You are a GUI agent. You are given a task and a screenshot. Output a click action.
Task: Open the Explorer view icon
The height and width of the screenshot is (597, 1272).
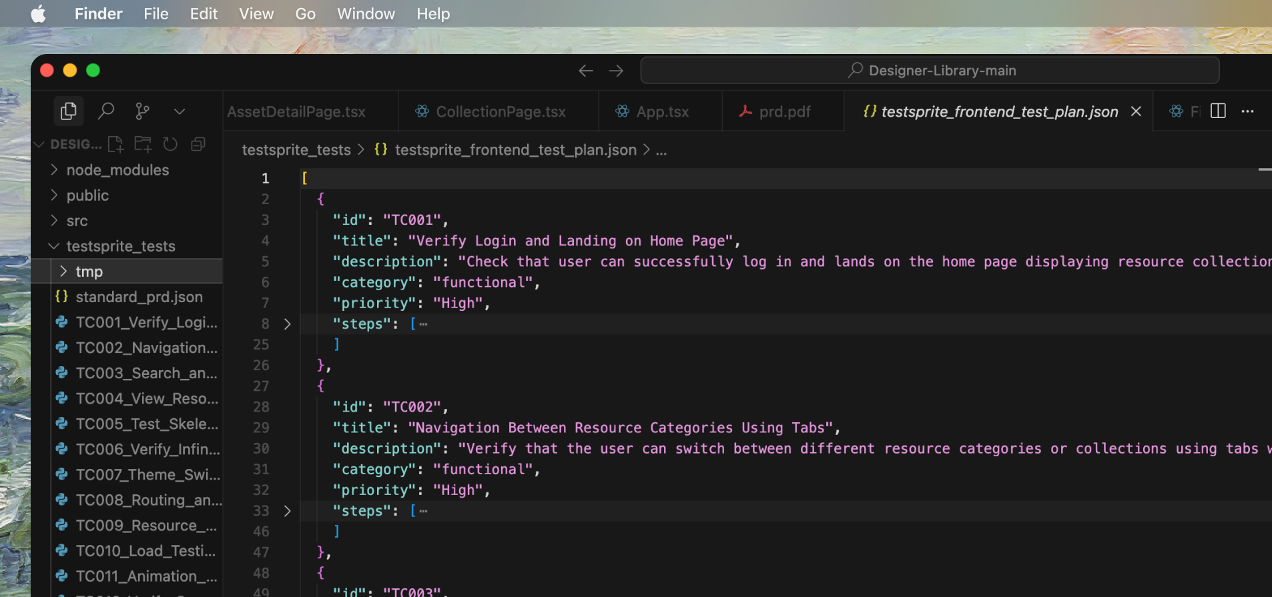(68, 111)
